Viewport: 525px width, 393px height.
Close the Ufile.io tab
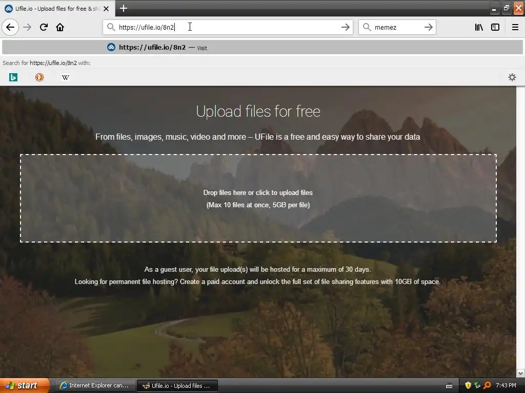[106, 9]
